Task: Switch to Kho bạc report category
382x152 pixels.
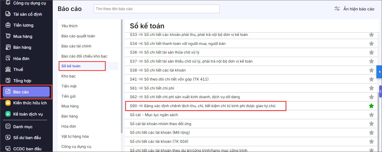Action: pyautogui.click(x=68, y=76)
